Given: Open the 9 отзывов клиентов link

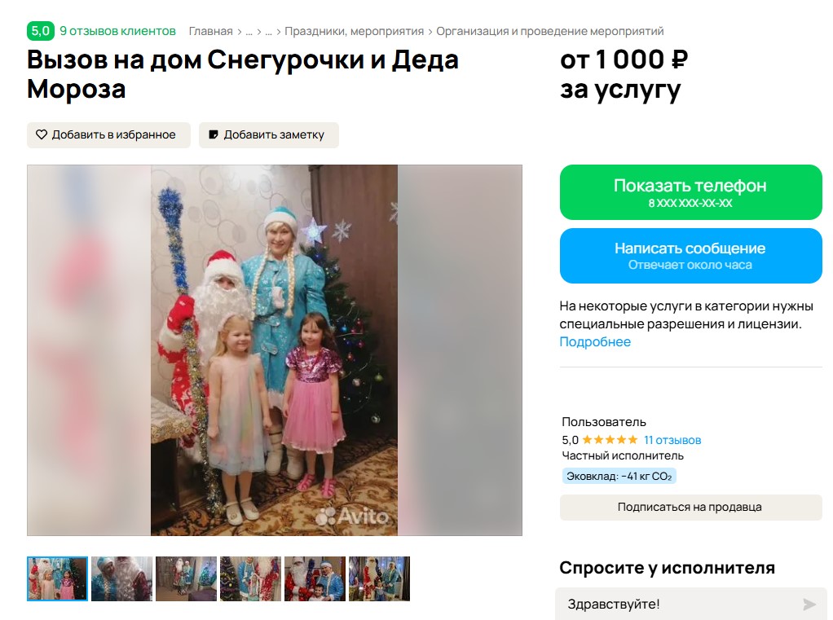Looking at the screenshot, I should tap(117, 31).
